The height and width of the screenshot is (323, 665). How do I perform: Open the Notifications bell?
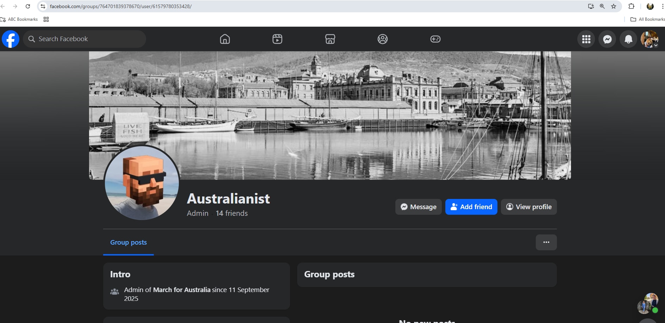(x=628, y=39)
